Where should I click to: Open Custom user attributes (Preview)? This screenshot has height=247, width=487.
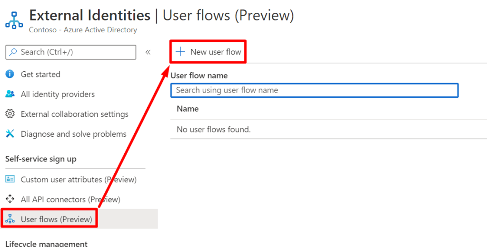click(79, 180)
